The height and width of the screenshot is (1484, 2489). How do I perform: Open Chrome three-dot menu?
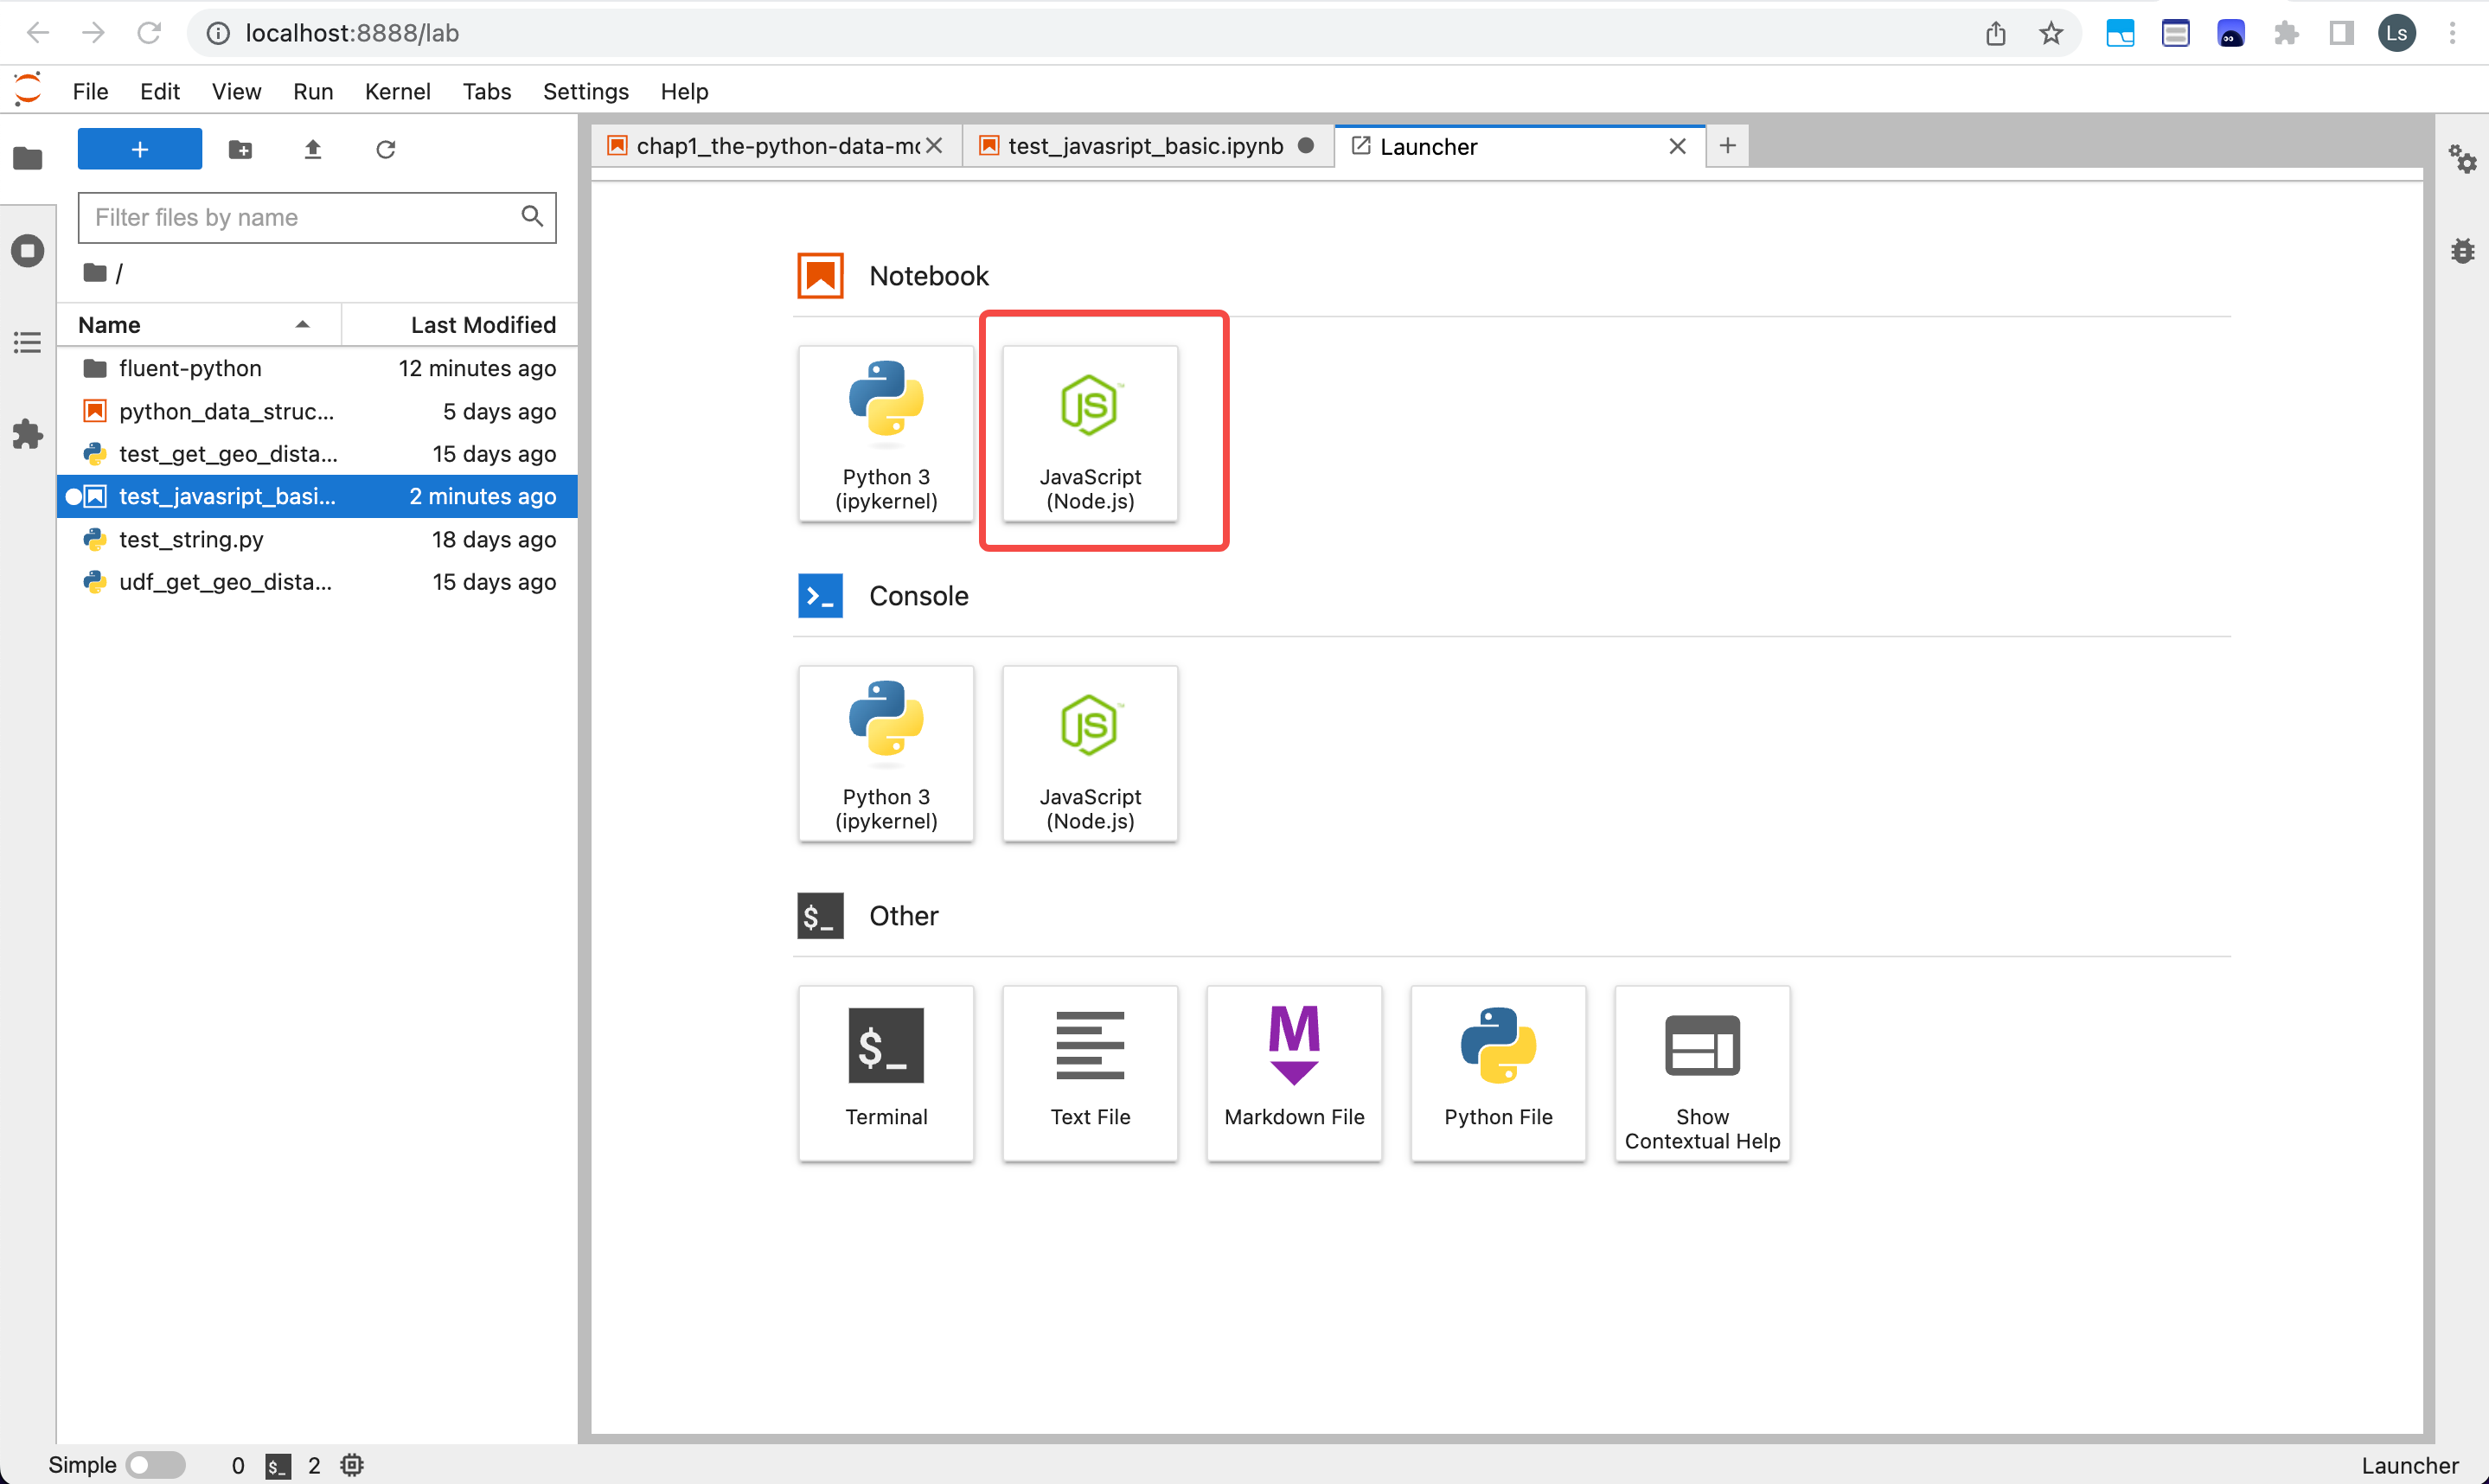tap(2452, 33)
